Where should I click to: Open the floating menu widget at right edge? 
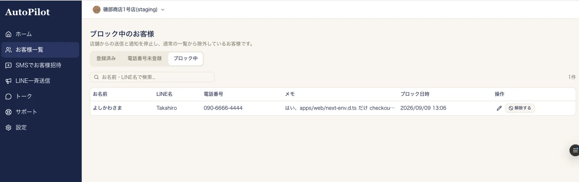575,150
